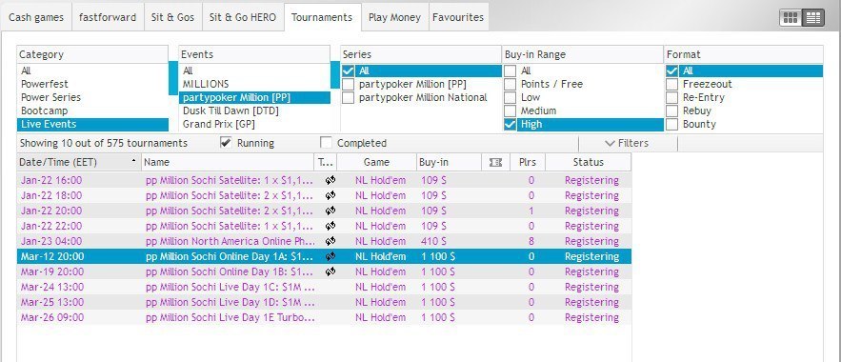This screenshot has height=362, width=841.
Task: Check the Low buy-in checkbox
Action: coord(511,97)
